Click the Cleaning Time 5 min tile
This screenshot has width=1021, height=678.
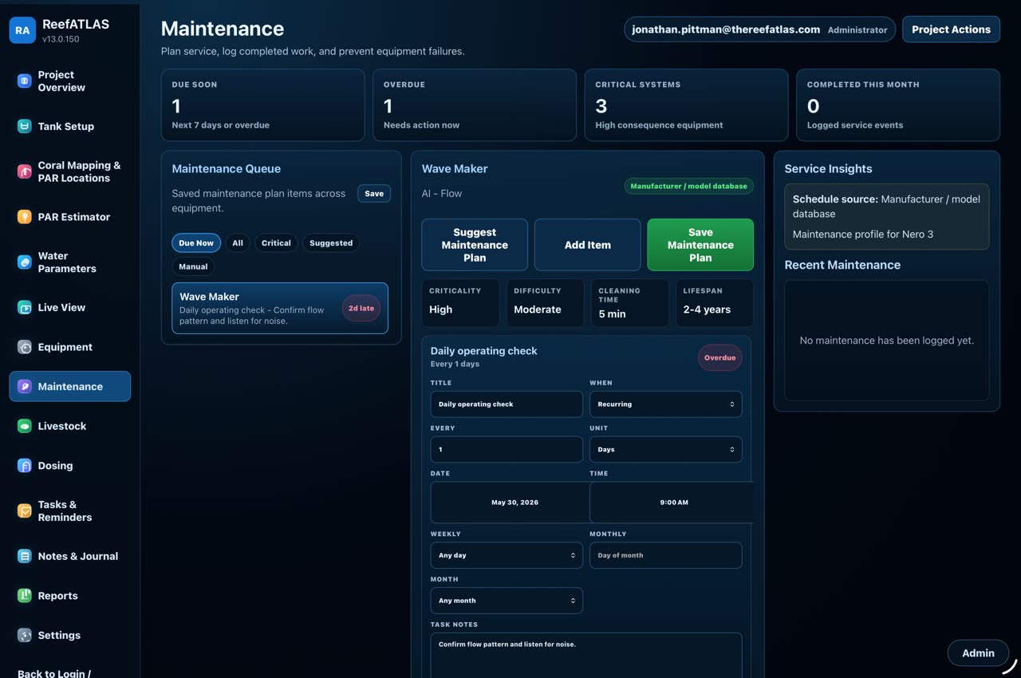point(630,302)
